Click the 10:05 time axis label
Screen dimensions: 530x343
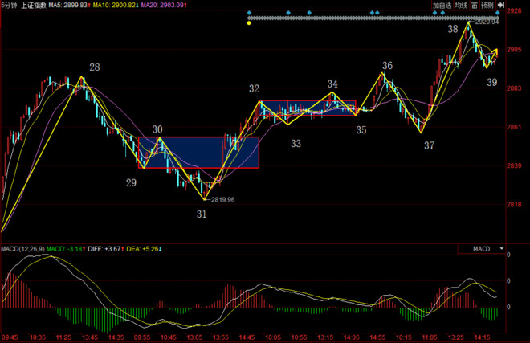coord(273,337)
